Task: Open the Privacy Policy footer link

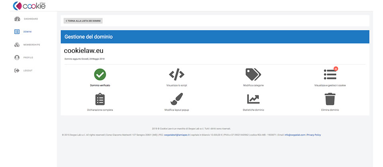Action: [314, 135]
